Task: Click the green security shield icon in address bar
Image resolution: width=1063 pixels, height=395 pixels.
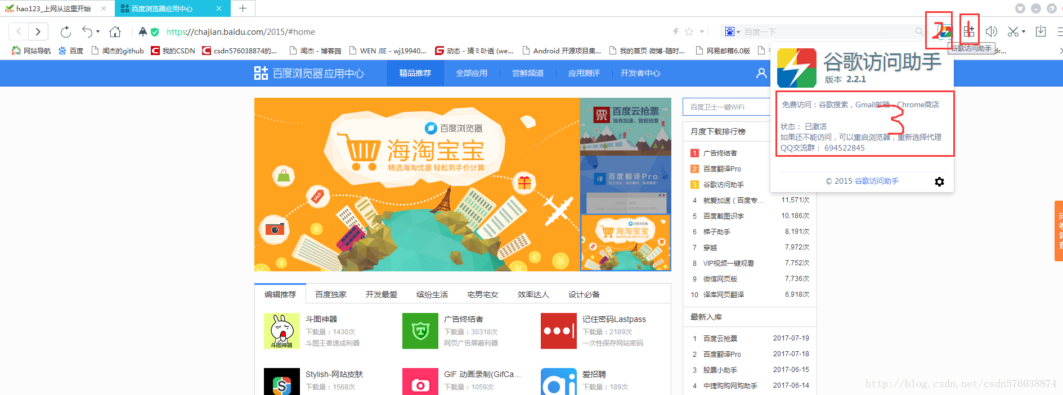Action: click(155, 32)
